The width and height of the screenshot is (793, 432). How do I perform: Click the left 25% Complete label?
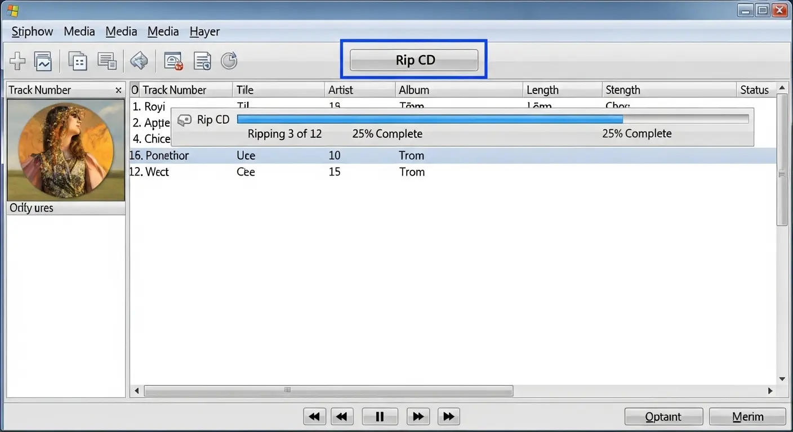(387, 134)
